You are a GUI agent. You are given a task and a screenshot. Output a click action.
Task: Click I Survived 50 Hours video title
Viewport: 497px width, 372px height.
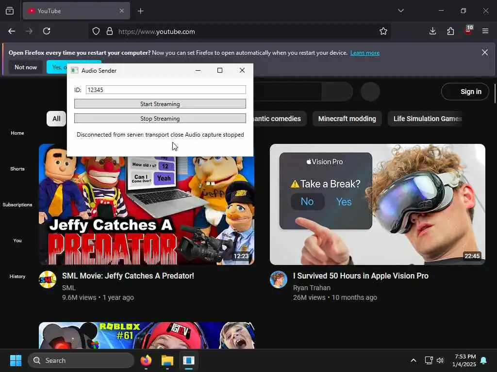pos(361,276)
